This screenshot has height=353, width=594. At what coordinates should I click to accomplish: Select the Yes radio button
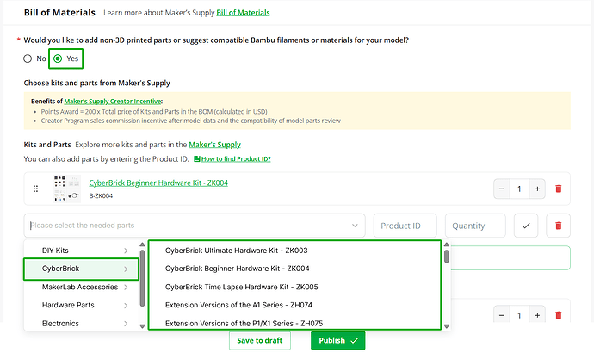(58, 59)
